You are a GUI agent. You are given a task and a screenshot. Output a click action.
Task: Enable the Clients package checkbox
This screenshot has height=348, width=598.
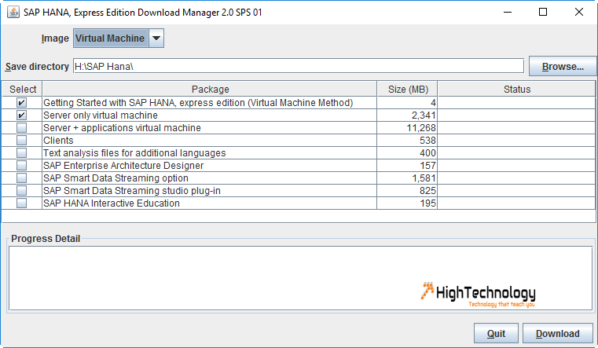22,141
